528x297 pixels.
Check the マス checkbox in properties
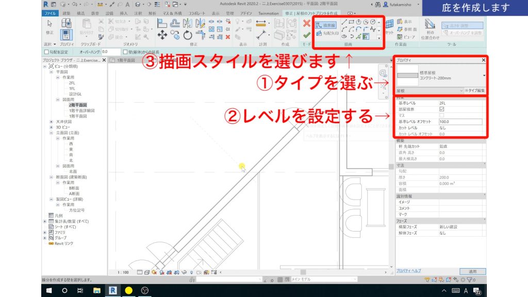[x=441, y=114]
